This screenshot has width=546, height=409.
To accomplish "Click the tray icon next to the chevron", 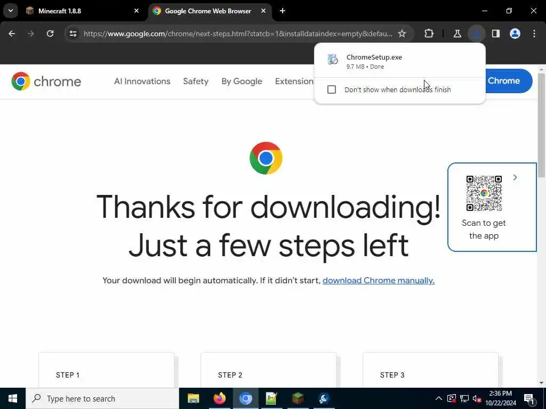I will pos(452,398).
